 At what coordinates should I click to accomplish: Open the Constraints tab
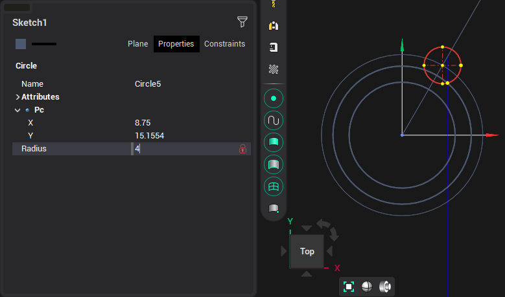(x=224, y=44)
